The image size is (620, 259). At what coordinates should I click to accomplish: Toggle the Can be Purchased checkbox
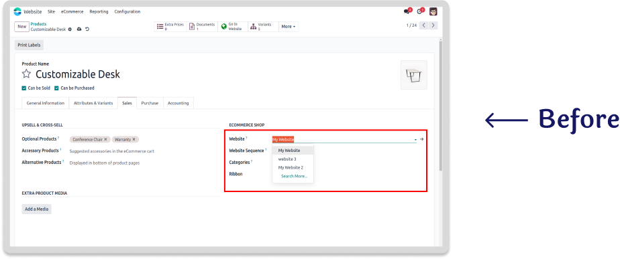tap(56, 88)
